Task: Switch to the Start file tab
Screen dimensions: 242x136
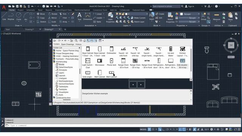Action: point(8,29)
